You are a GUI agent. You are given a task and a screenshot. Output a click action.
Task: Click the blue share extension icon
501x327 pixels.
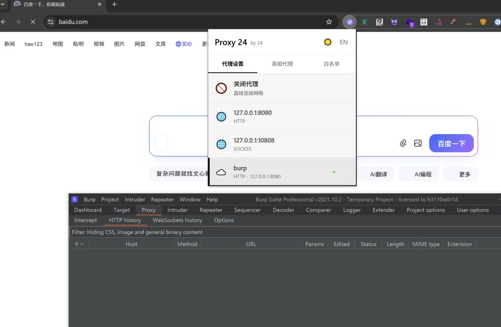click(x=497, y=22)
